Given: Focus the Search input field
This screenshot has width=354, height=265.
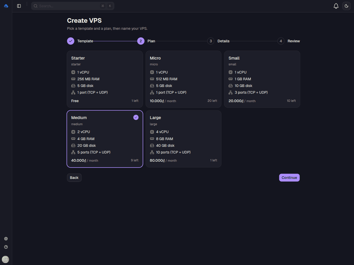Looking at the screenshot, I should point(73,6).
